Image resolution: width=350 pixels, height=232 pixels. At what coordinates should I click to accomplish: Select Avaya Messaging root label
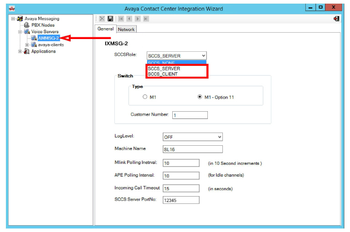pos(42,19)
